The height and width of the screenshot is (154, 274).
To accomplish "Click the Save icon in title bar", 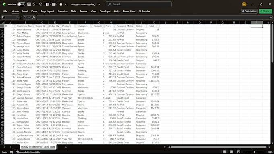I will [29, 4].
